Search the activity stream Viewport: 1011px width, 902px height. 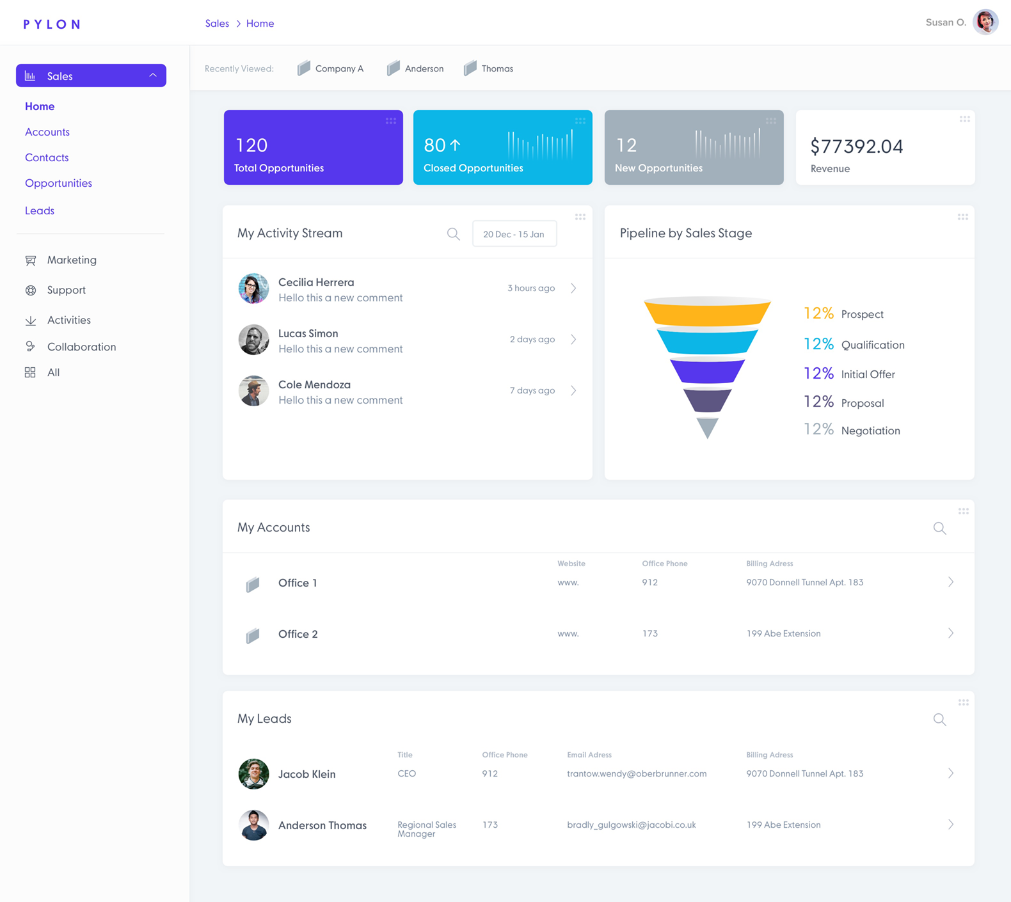coord(454,234)
